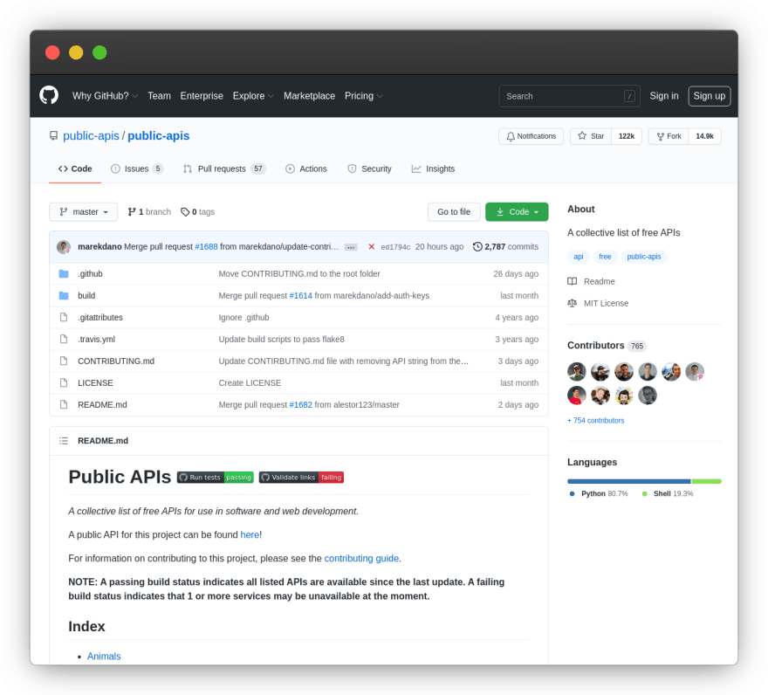768x695 pixels.
Task: Click the Python segment of language bar
Action: tap(629, 481)
